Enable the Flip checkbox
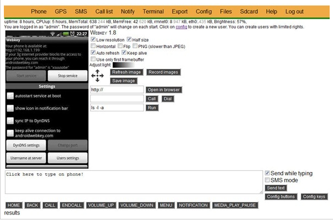This screenshot has width=333, height=220. pos(120,46)
